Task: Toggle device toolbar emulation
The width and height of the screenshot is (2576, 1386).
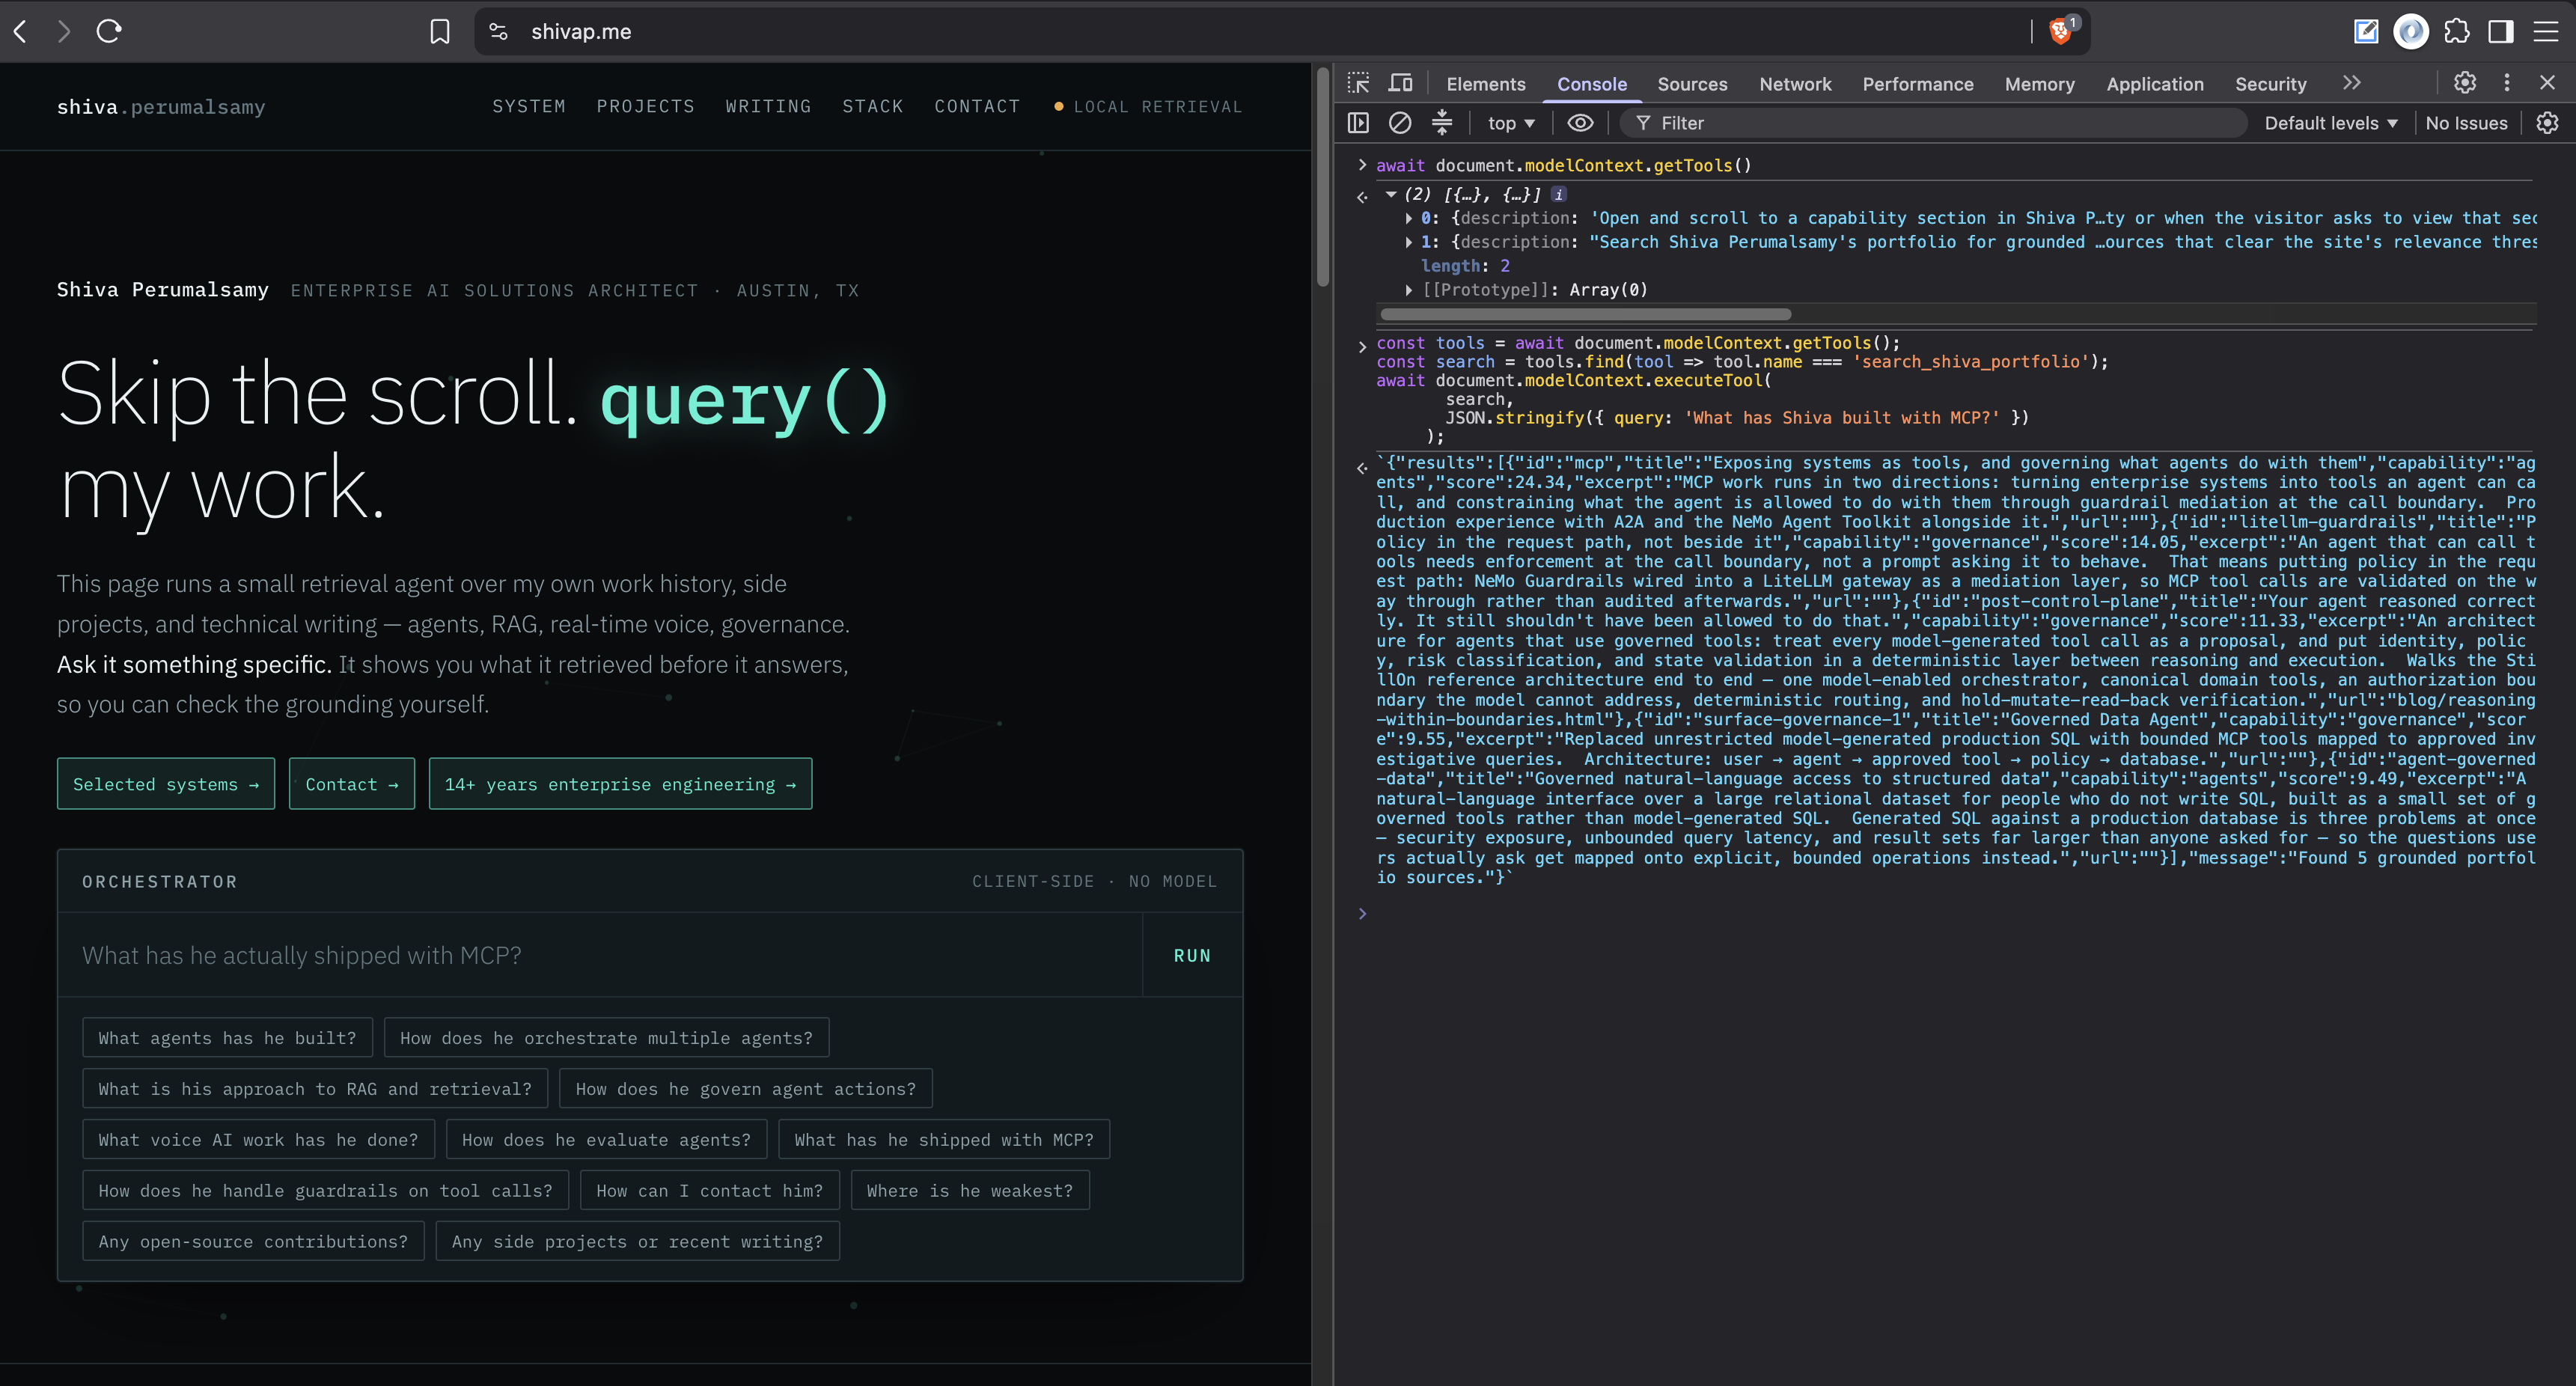Action: [1401, 83]
